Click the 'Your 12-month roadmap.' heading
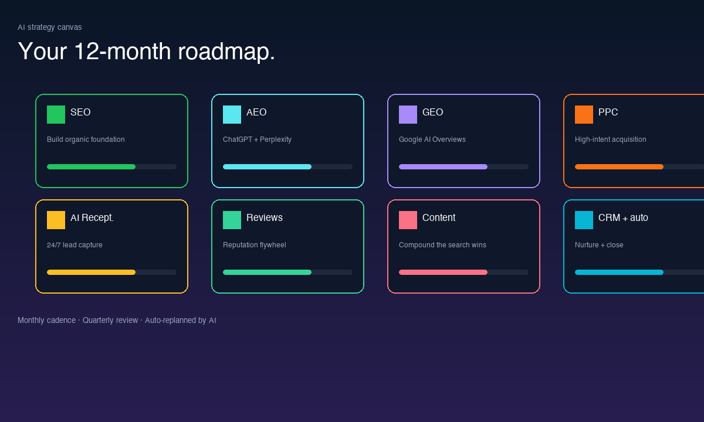Image resolution: width=704 pixels, height=422 pixels. (x=147, y=52)
